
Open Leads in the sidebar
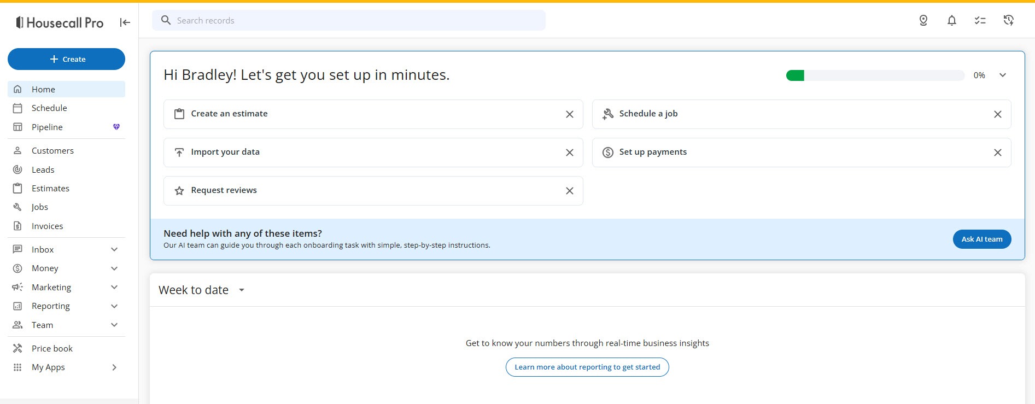pos(66,169)
